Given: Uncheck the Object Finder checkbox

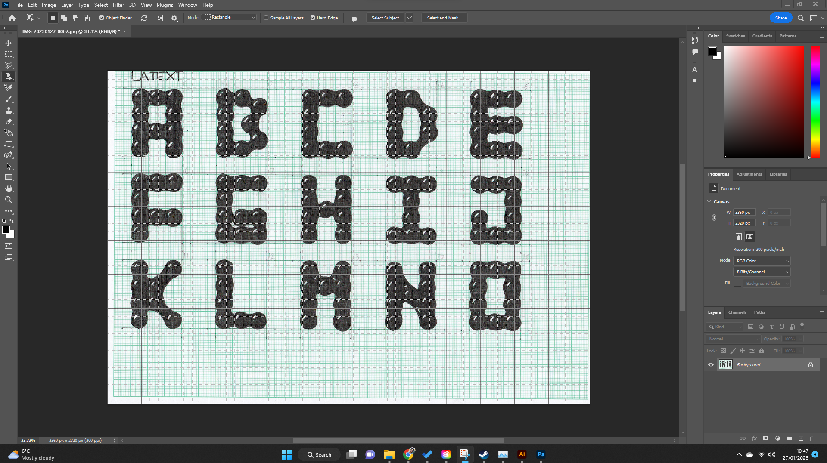Looking at the screenshot, I should click(102, 18).
